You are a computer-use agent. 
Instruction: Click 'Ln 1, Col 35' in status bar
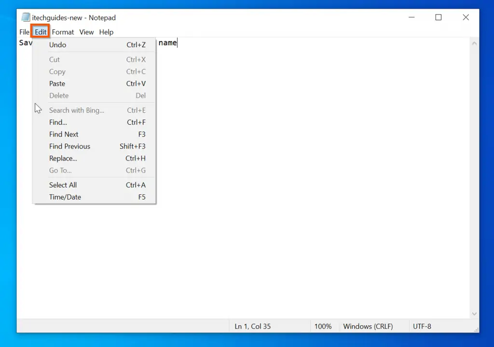click(x=252, y=326)
